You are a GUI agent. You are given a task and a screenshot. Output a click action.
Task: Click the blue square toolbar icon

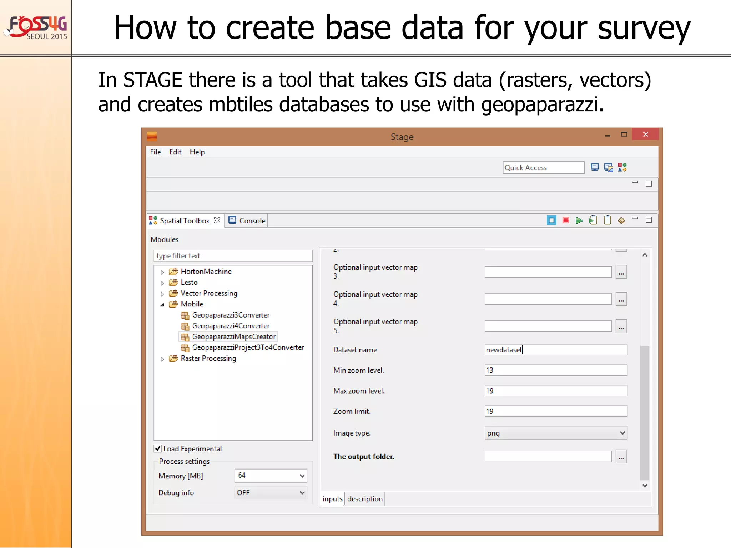tap(551, 220)
